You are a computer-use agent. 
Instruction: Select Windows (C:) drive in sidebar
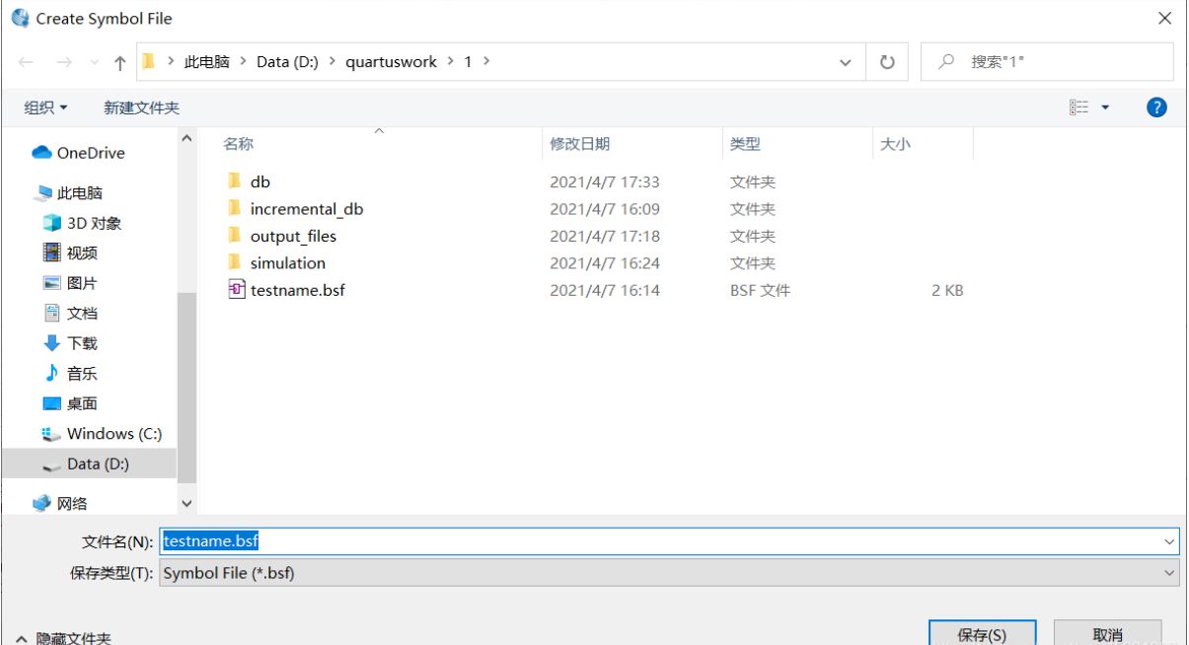coord(103,434)
